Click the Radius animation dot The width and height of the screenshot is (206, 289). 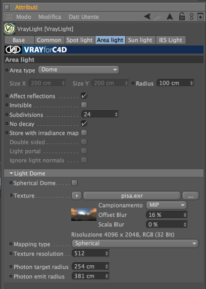point(133,83)
